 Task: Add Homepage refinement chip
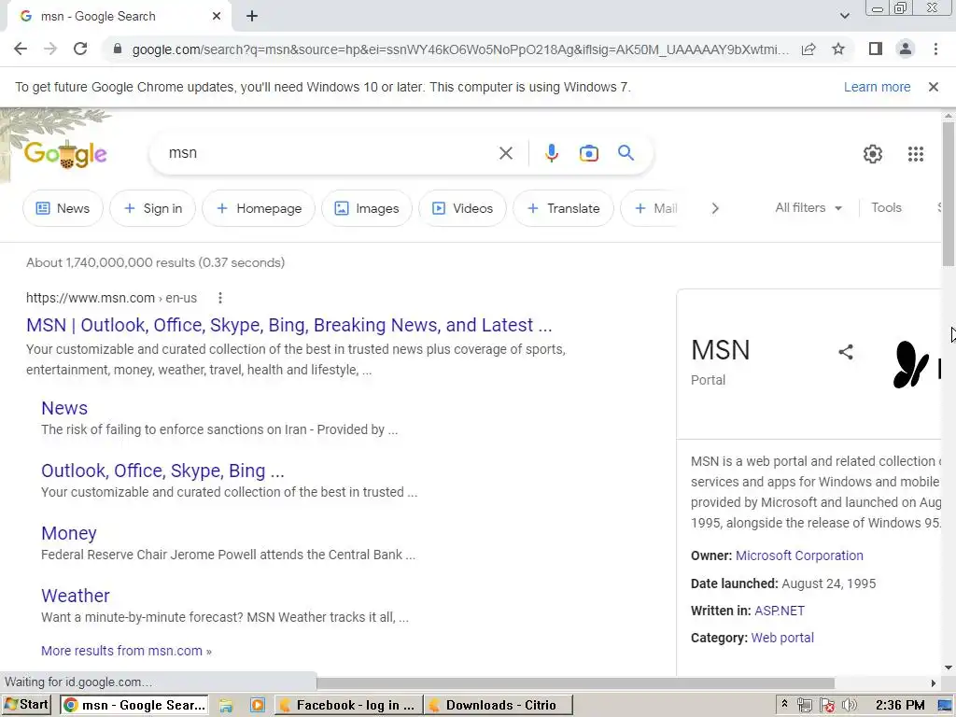click(x=260, y=208)
